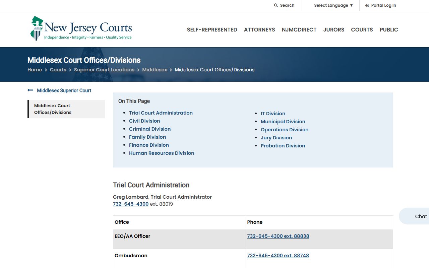Viewport: 429px width, 268px height.
Task: Jump to the Jury Division section
Action: [x=277, y=138]
